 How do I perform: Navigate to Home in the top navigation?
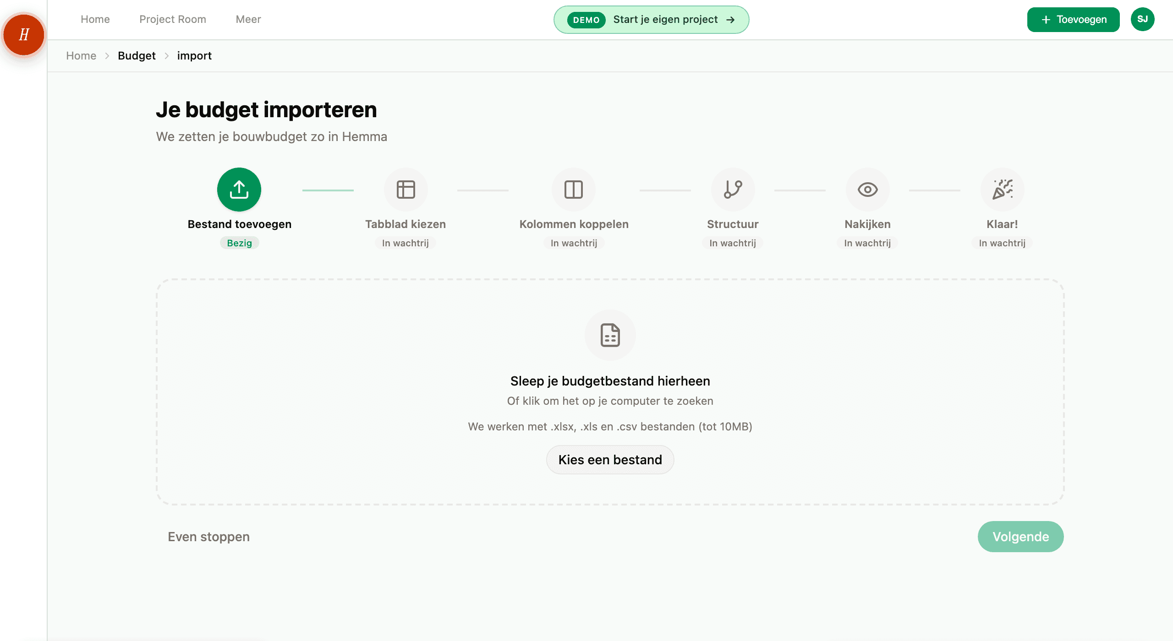point(95,19)
